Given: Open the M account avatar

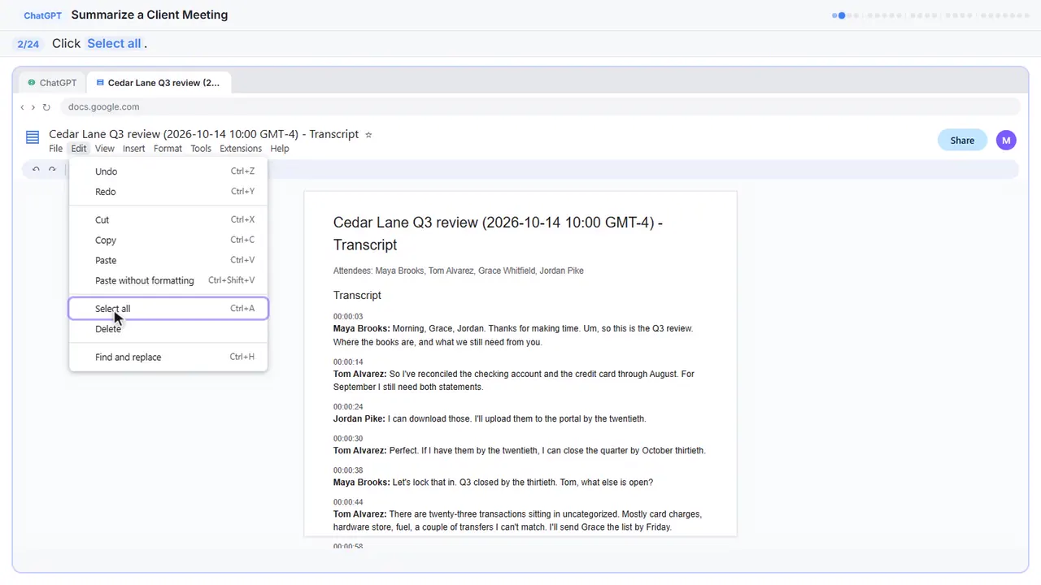Looking at the screenshot, I should click(x=1006, y=140).
